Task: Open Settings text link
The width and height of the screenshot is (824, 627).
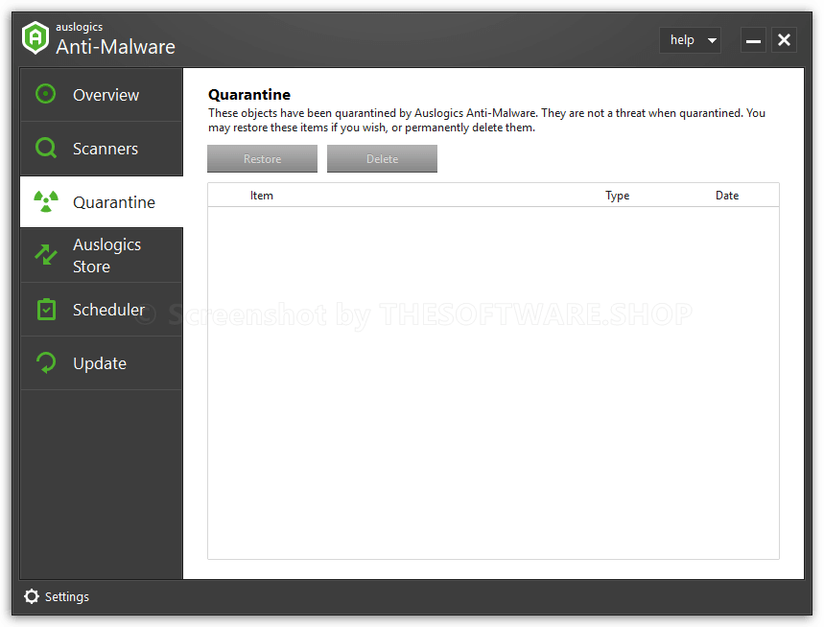Action: (x=67, y=597)
